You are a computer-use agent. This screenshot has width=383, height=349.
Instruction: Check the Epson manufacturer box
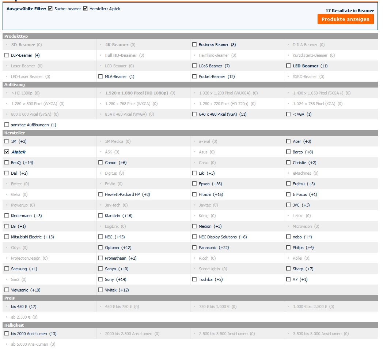pyautogui.click(x=194, y=184)
